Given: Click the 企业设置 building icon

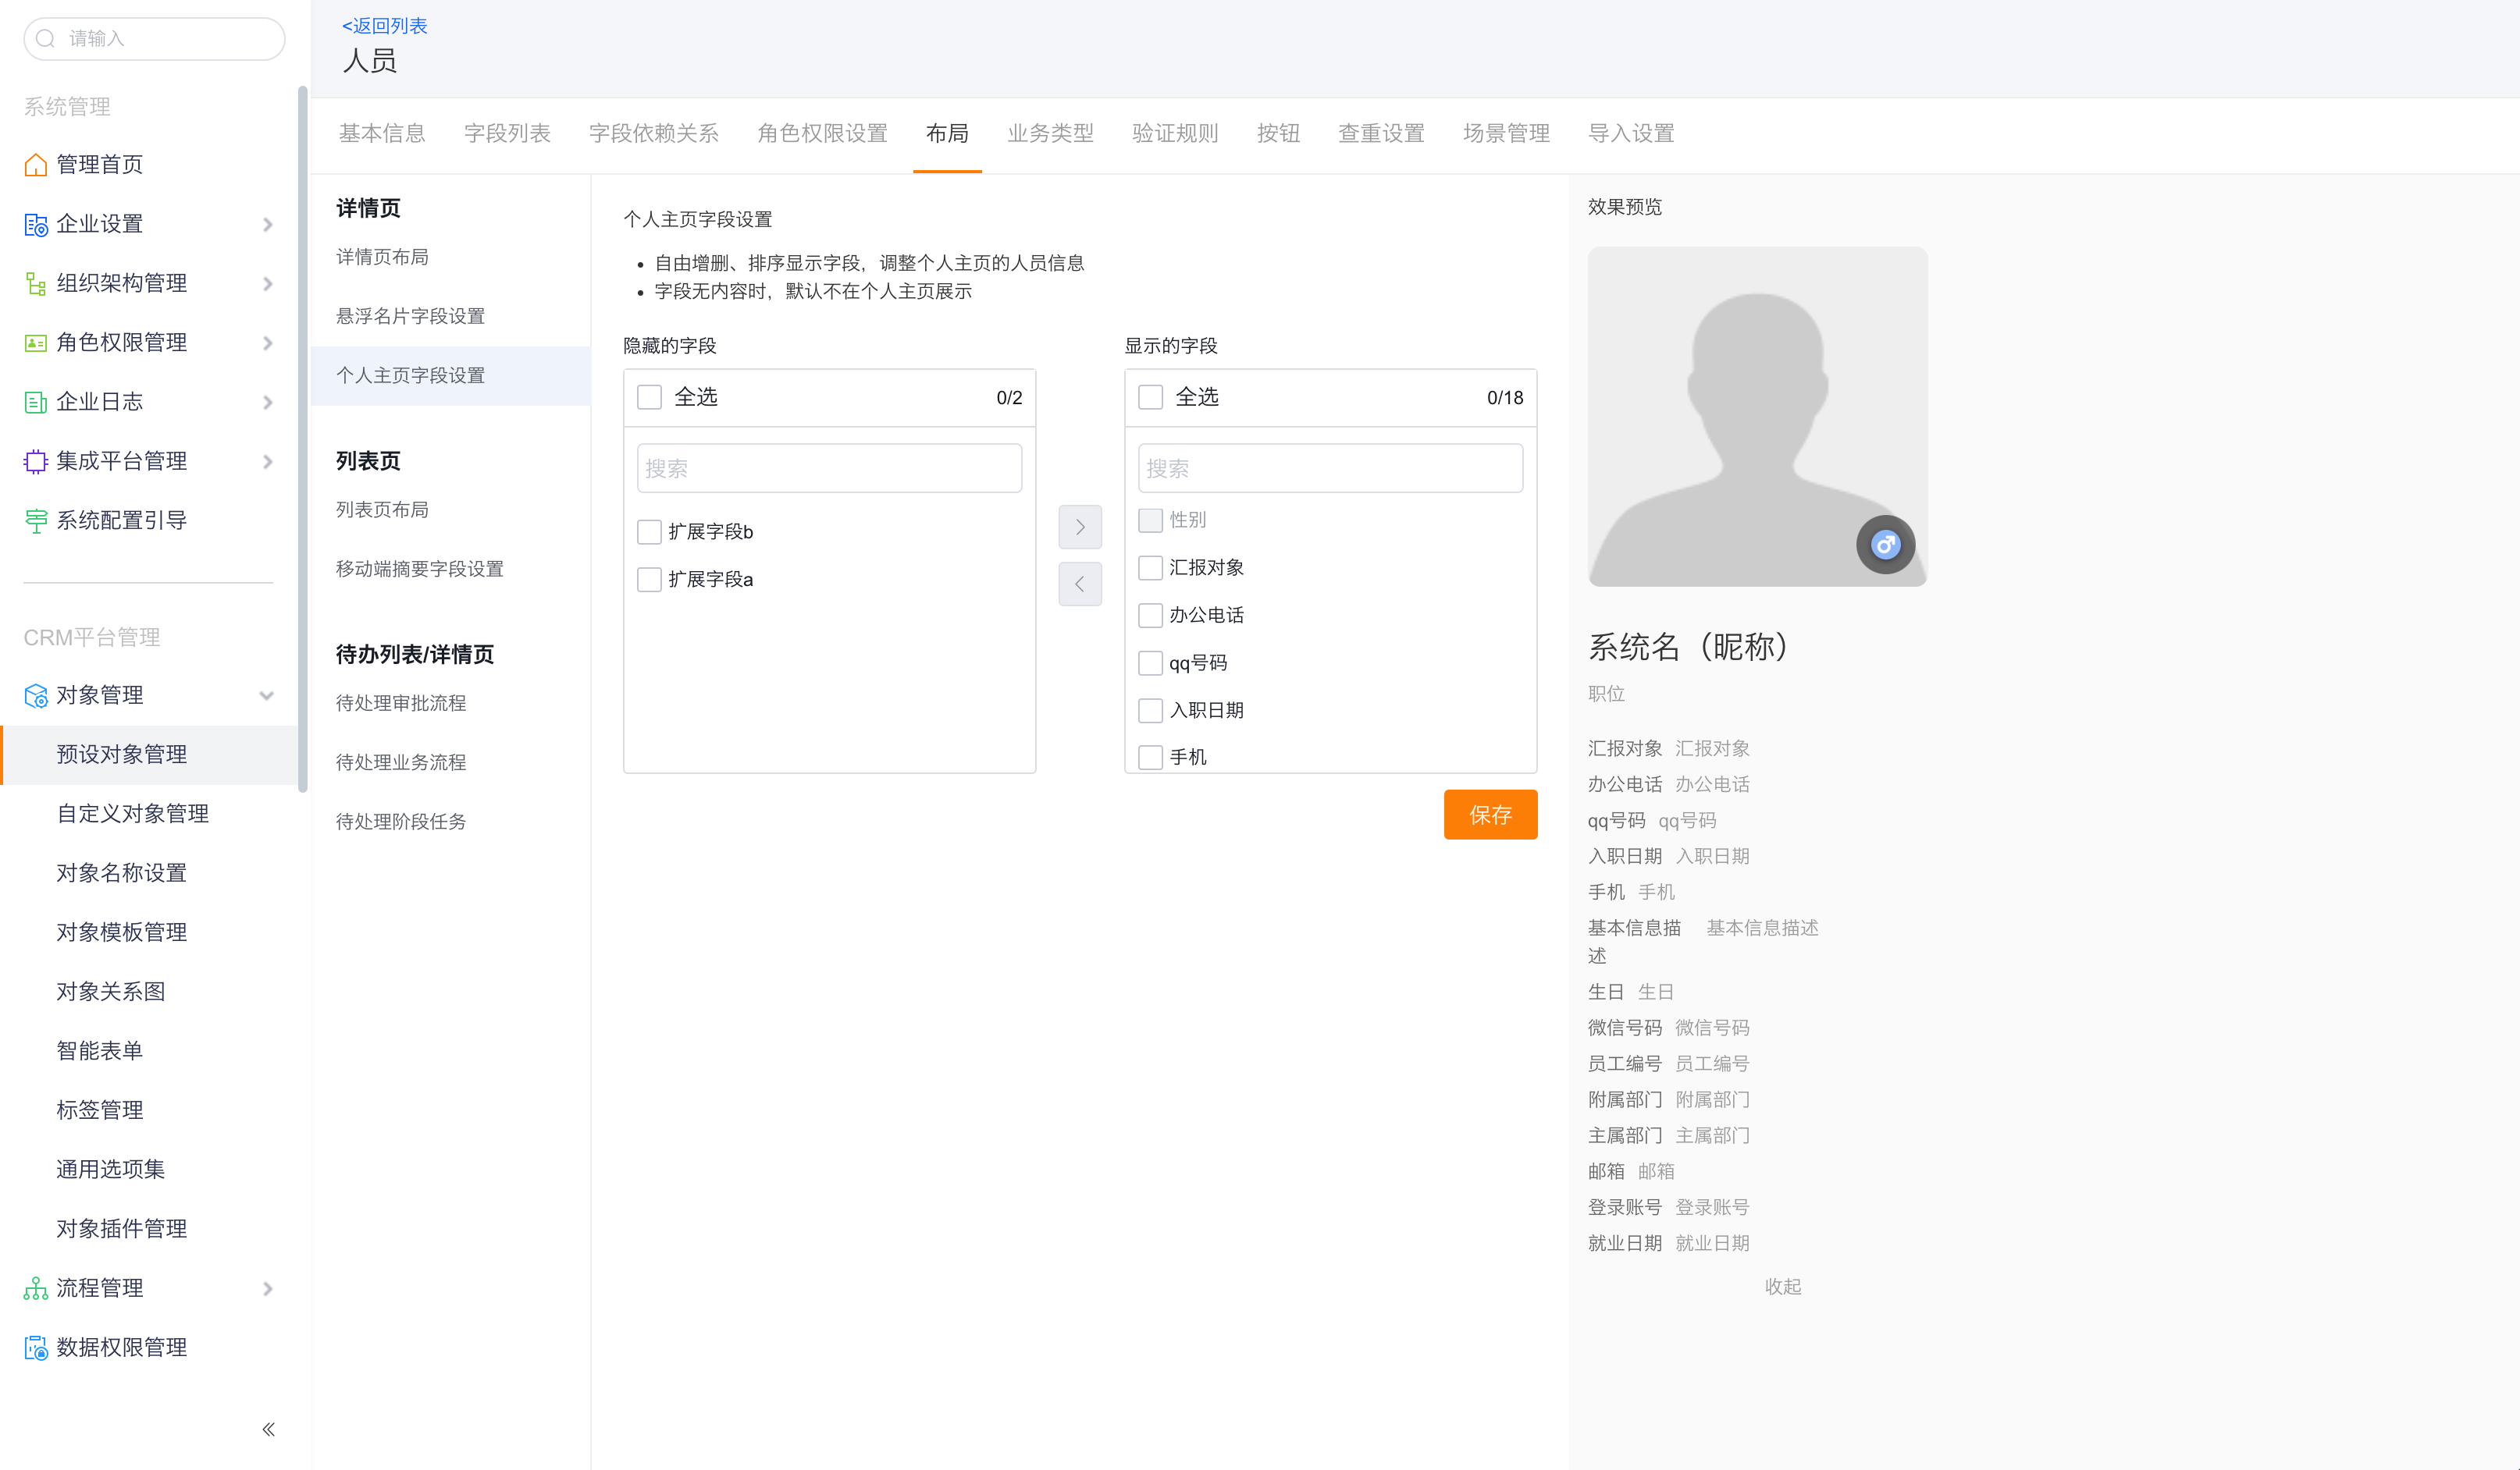Looking at the screenshot, I should [x=36, y=224].
